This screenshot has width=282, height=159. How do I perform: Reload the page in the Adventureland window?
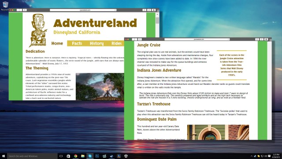115,10
